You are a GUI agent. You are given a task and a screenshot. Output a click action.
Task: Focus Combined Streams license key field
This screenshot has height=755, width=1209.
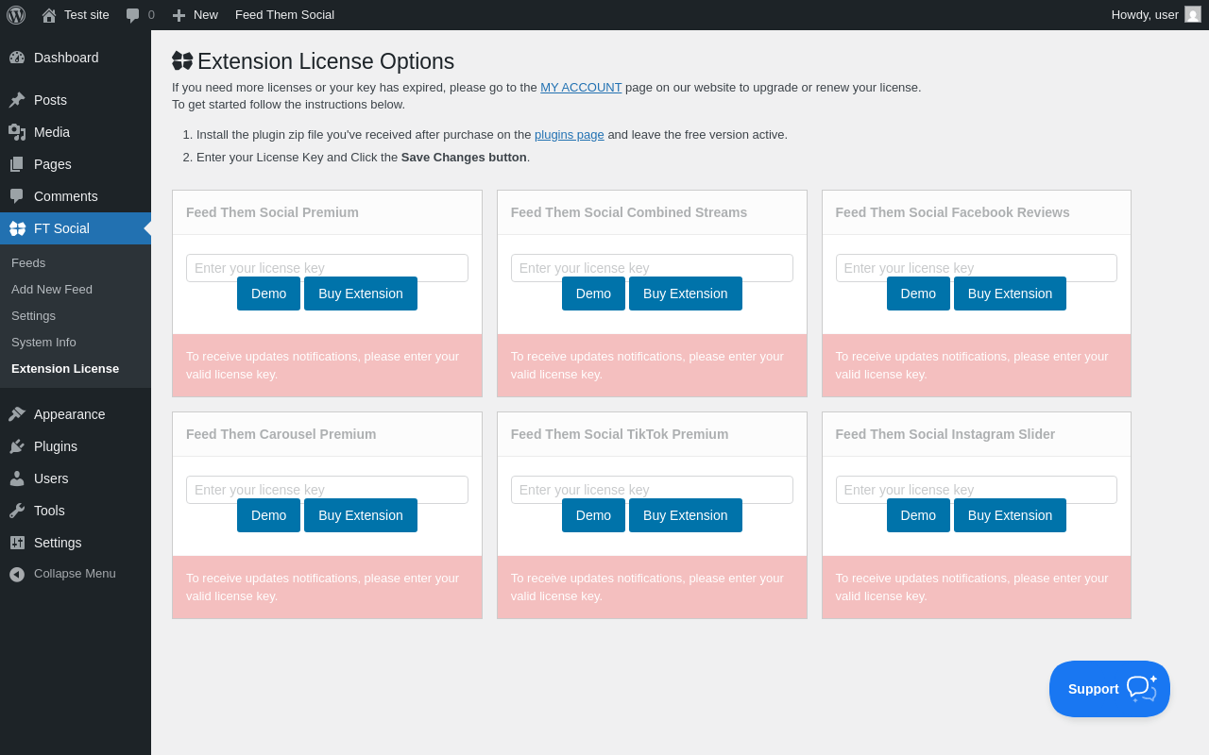pyautogui.click(x=652, y=266)
